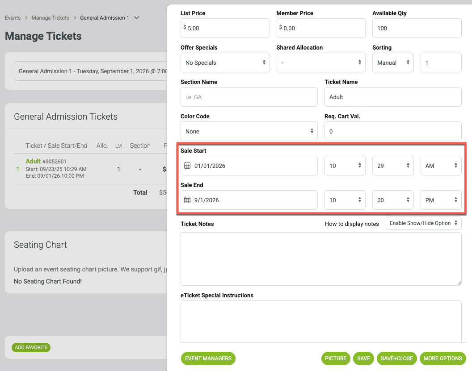This screenshot has height=371, width=472.
Task: Click the 'Ticket / Sale Start/End' column header
Action: coord(56,146)
